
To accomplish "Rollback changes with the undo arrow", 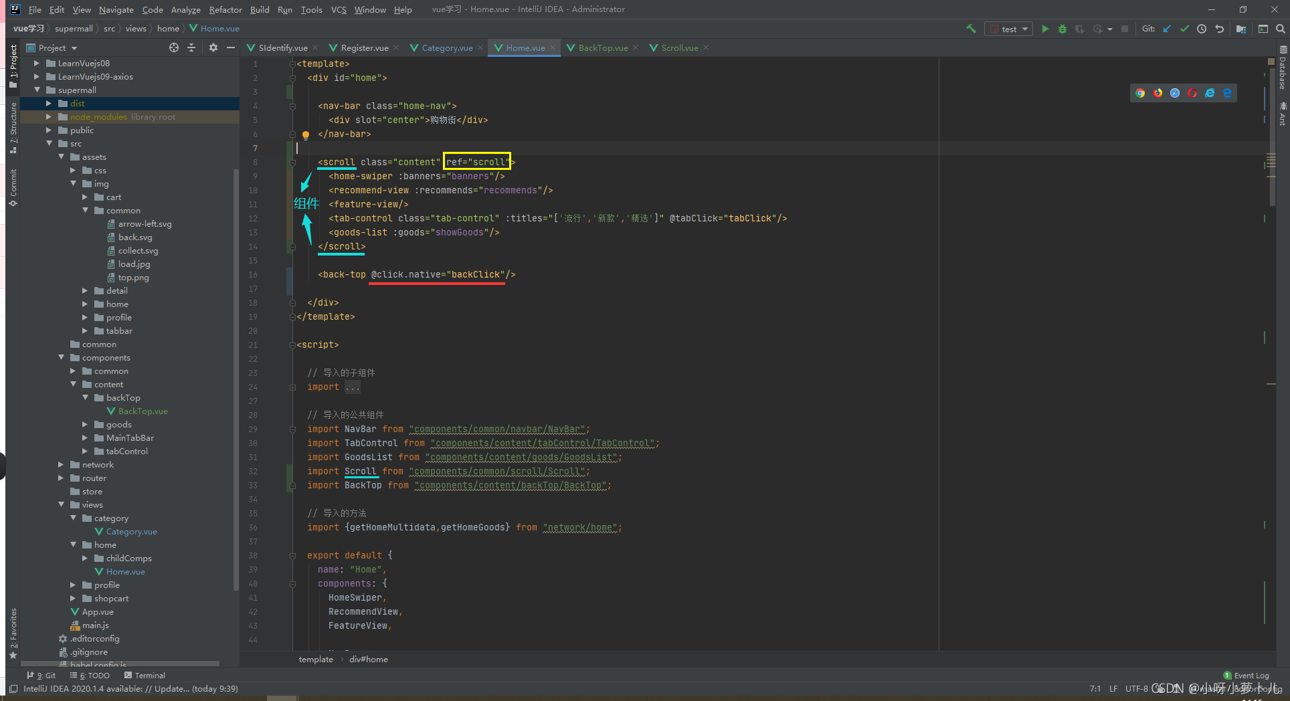I will [1219, 29].
